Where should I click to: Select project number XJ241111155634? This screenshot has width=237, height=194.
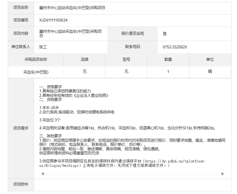pos(53,20)
